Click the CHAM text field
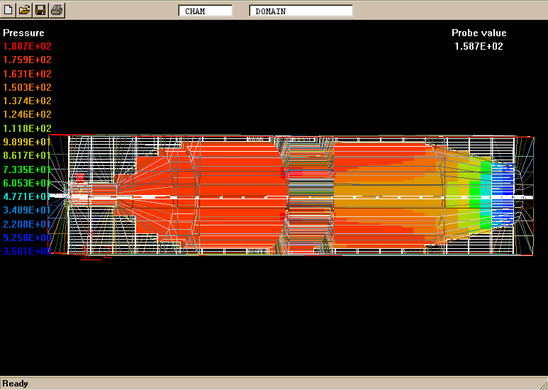 tap(206, 11)
